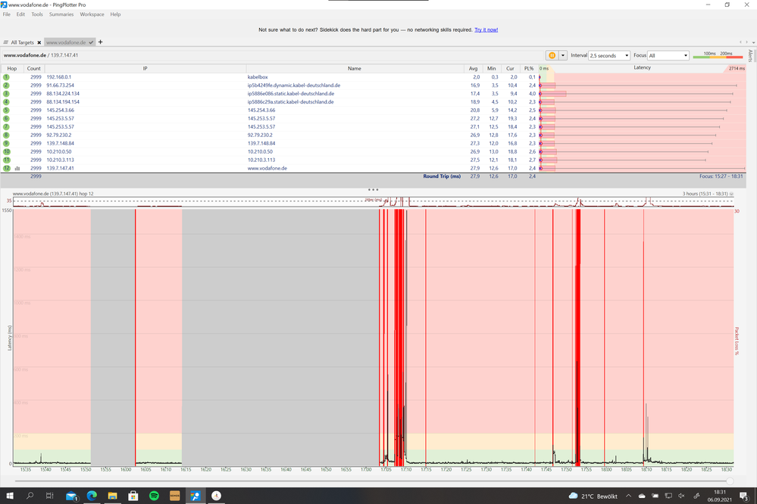Toggle the checkmark on the www.vodafone.de tab
This screenshot has width=757, height=504.
pyautogui.click(x=91, y=42)
